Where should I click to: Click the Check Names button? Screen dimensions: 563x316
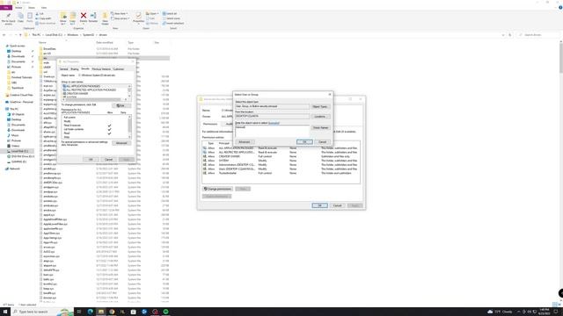point(320,127)
